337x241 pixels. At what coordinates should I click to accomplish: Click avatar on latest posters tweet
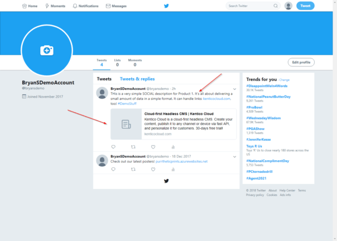point(102,161)
